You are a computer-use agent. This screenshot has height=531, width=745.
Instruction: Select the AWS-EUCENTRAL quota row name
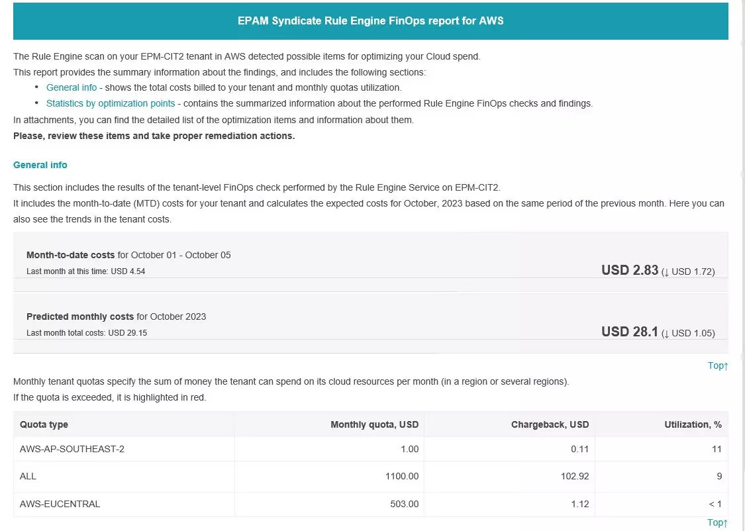pos(60,504)
